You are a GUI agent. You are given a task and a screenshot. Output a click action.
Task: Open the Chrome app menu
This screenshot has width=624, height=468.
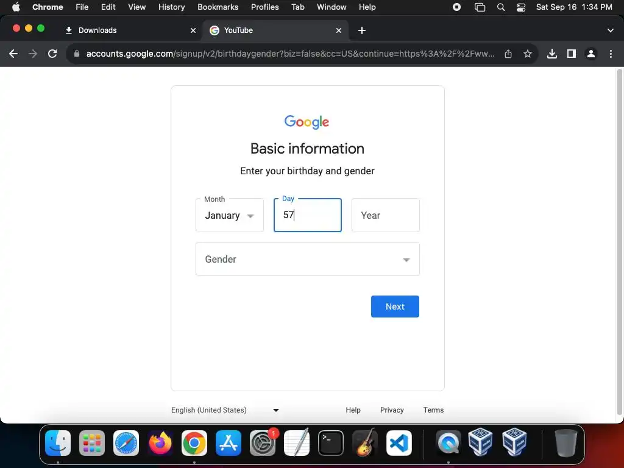pyautogui.click(x=48, y=7)
